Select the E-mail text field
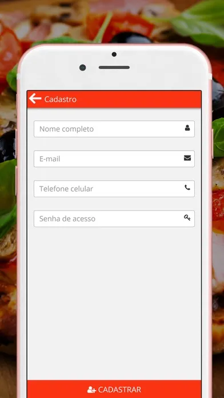This screenshot has width=224, height=398. pyautogui.click(x=114, y=159)
